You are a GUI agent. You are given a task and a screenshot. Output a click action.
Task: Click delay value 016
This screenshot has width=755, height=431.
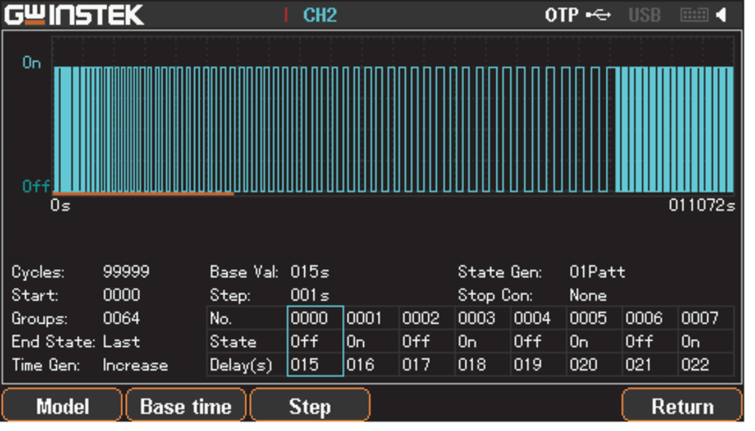(x=371, y=365)
